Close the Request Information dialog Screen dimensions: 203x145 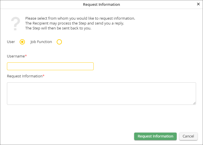198,4
